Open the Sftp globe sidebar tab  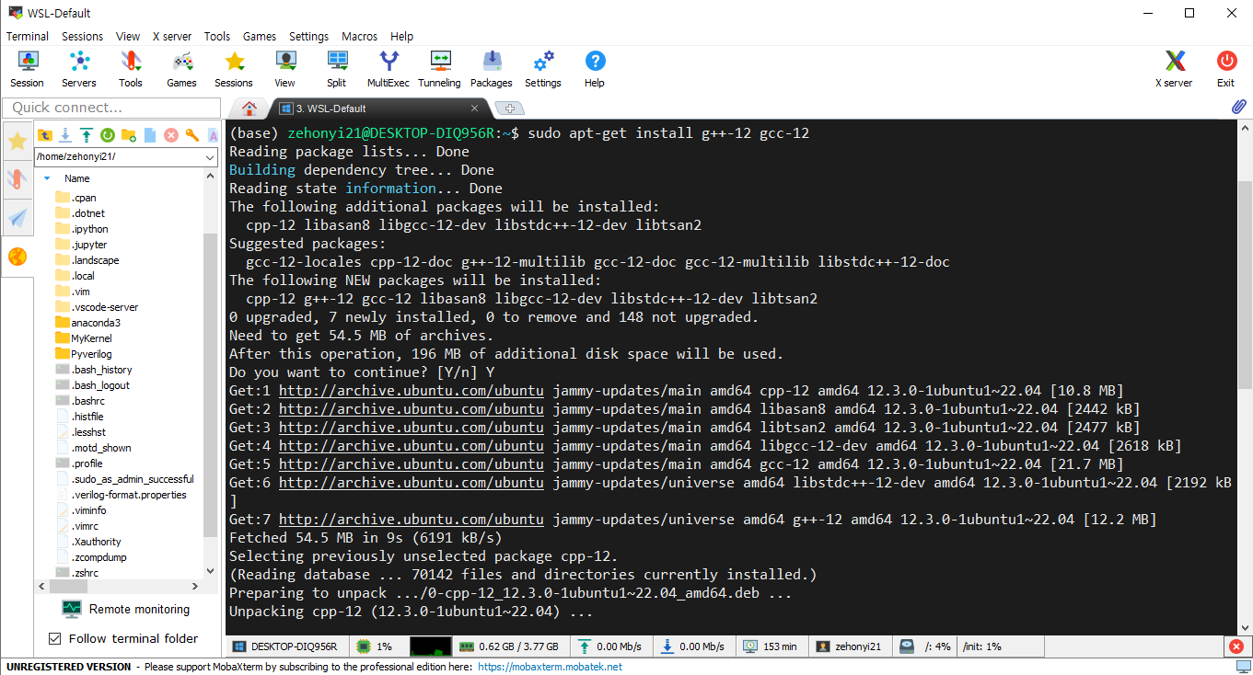point(17,257)
